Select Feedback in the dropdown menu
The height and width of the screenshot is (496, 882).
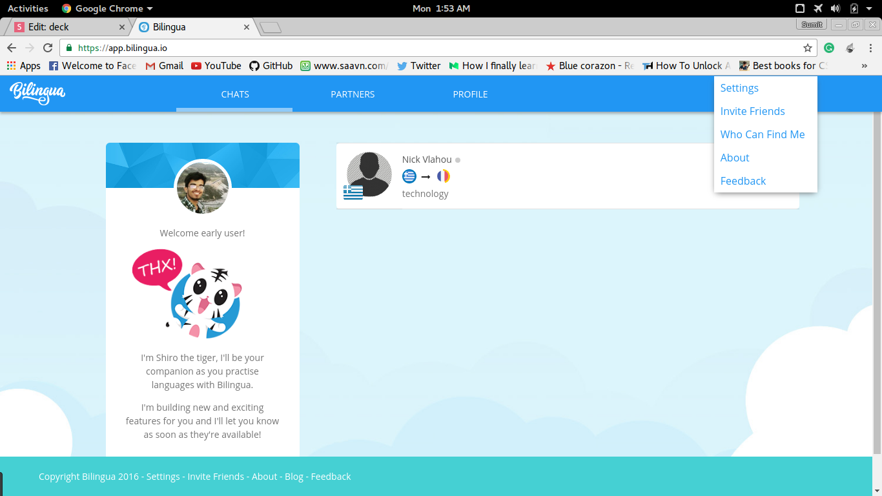click(743, 181)
